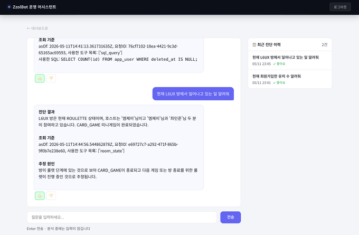
Task: Go back via the 대시보드로 link
Action: [x=37, y=28]
